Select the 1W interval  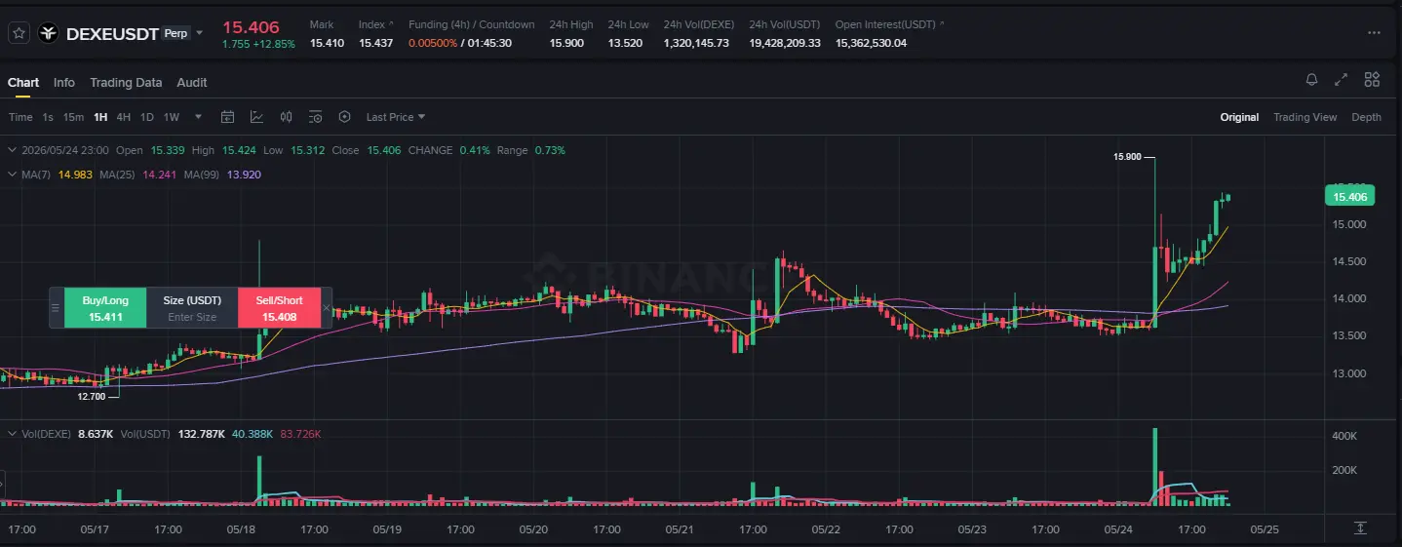[172, 117]
